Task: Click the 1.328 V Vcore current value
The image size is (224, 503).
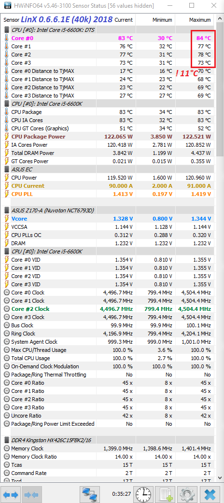Action: tap(123, 219)
